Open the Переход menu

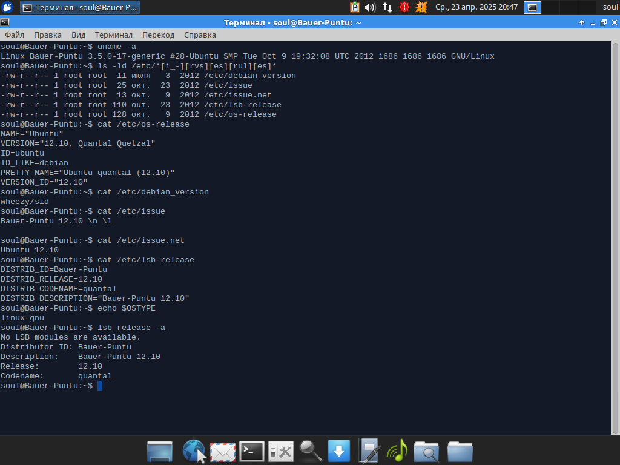coord(158,35)
